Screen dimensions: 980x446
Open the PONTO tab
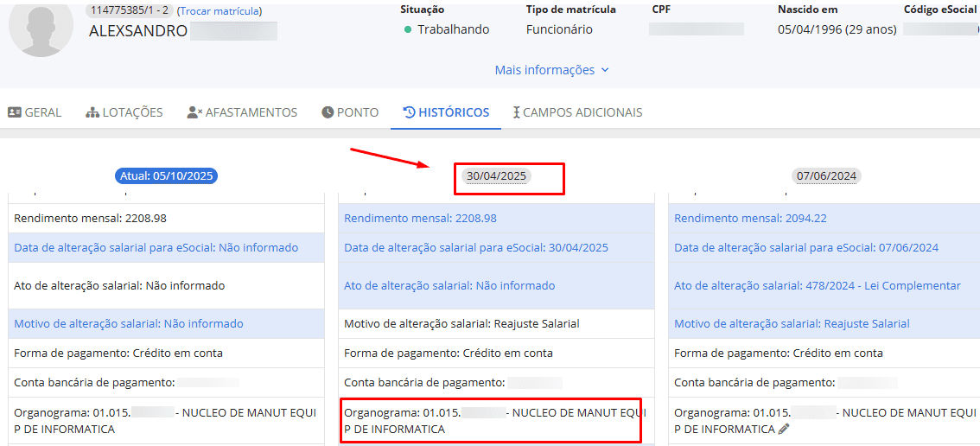point(350,112)
